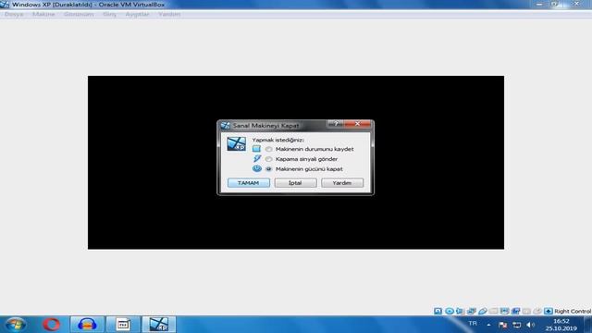
Task: Open the Windows Start menu orb
Action: coord(16,325)
